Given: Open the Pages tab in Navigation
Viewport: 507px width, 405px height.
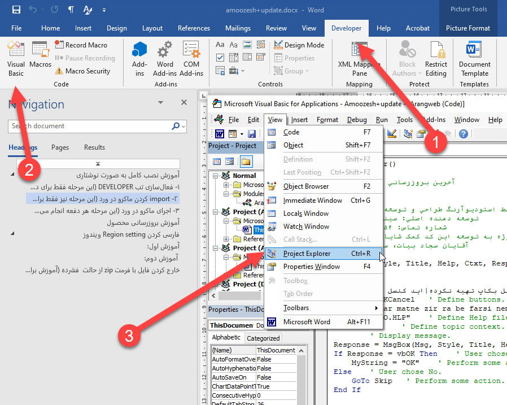Looking at the screenshot, I should (x=60, y=147).
